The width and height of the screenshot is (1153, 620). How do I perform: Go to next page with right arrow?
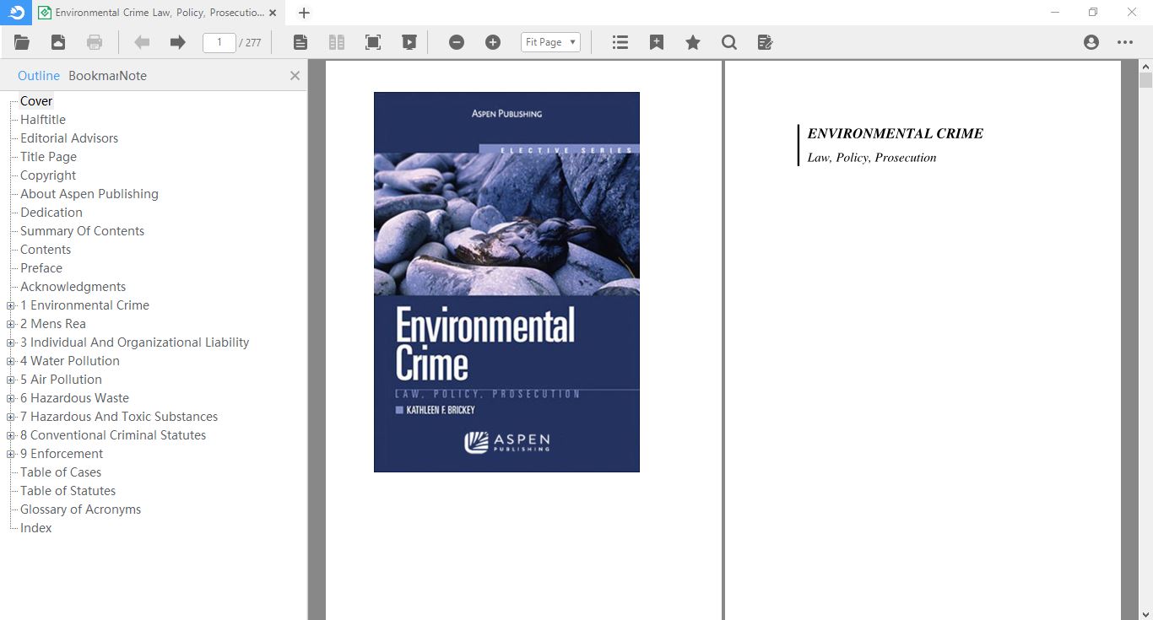177,42
